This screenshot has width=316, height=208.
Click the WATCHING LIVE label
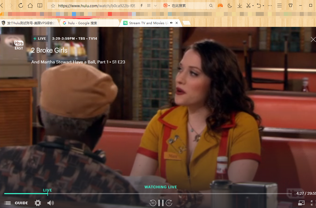(161, 187)
